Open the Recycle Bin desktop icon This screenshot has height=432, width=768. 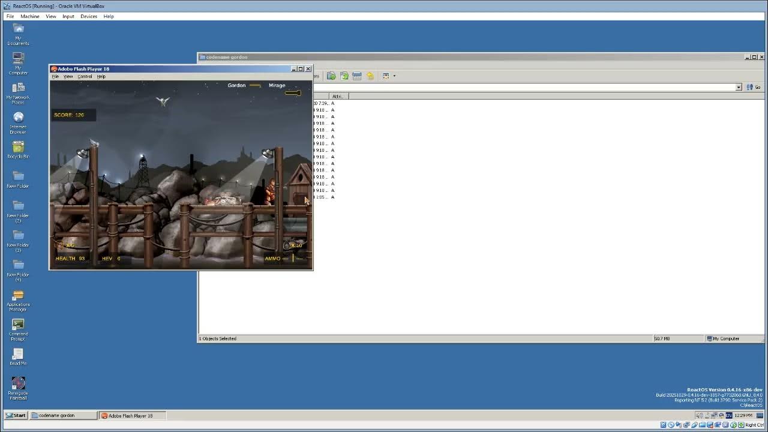pyautogui.click(x=18, y=148)
